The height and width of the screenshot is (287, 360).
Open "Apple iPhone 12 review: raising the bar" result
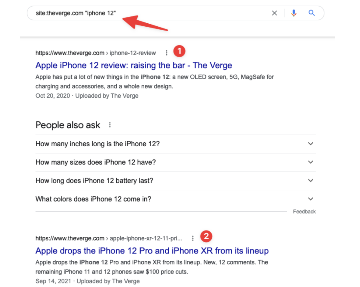click(x=134, y=65)
